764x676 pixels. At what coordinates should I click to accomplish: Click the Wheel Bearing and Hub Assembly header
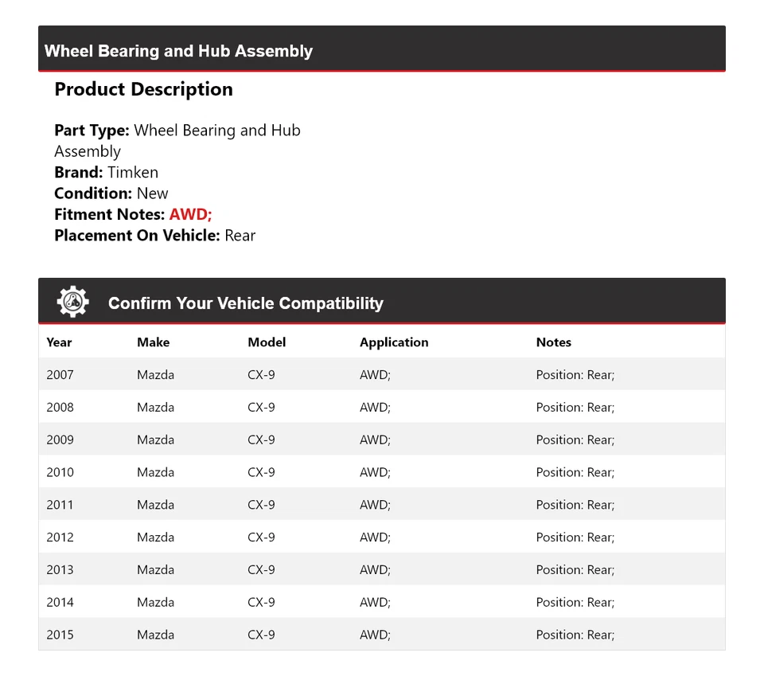(178, 50)
